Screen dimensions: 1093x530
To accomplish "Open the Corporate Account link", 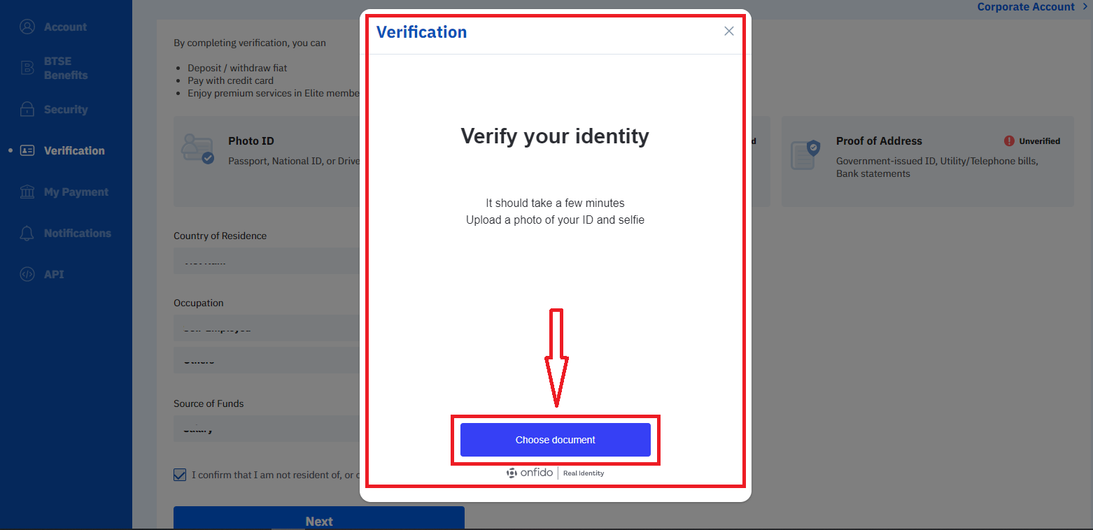I will 1025,6.
